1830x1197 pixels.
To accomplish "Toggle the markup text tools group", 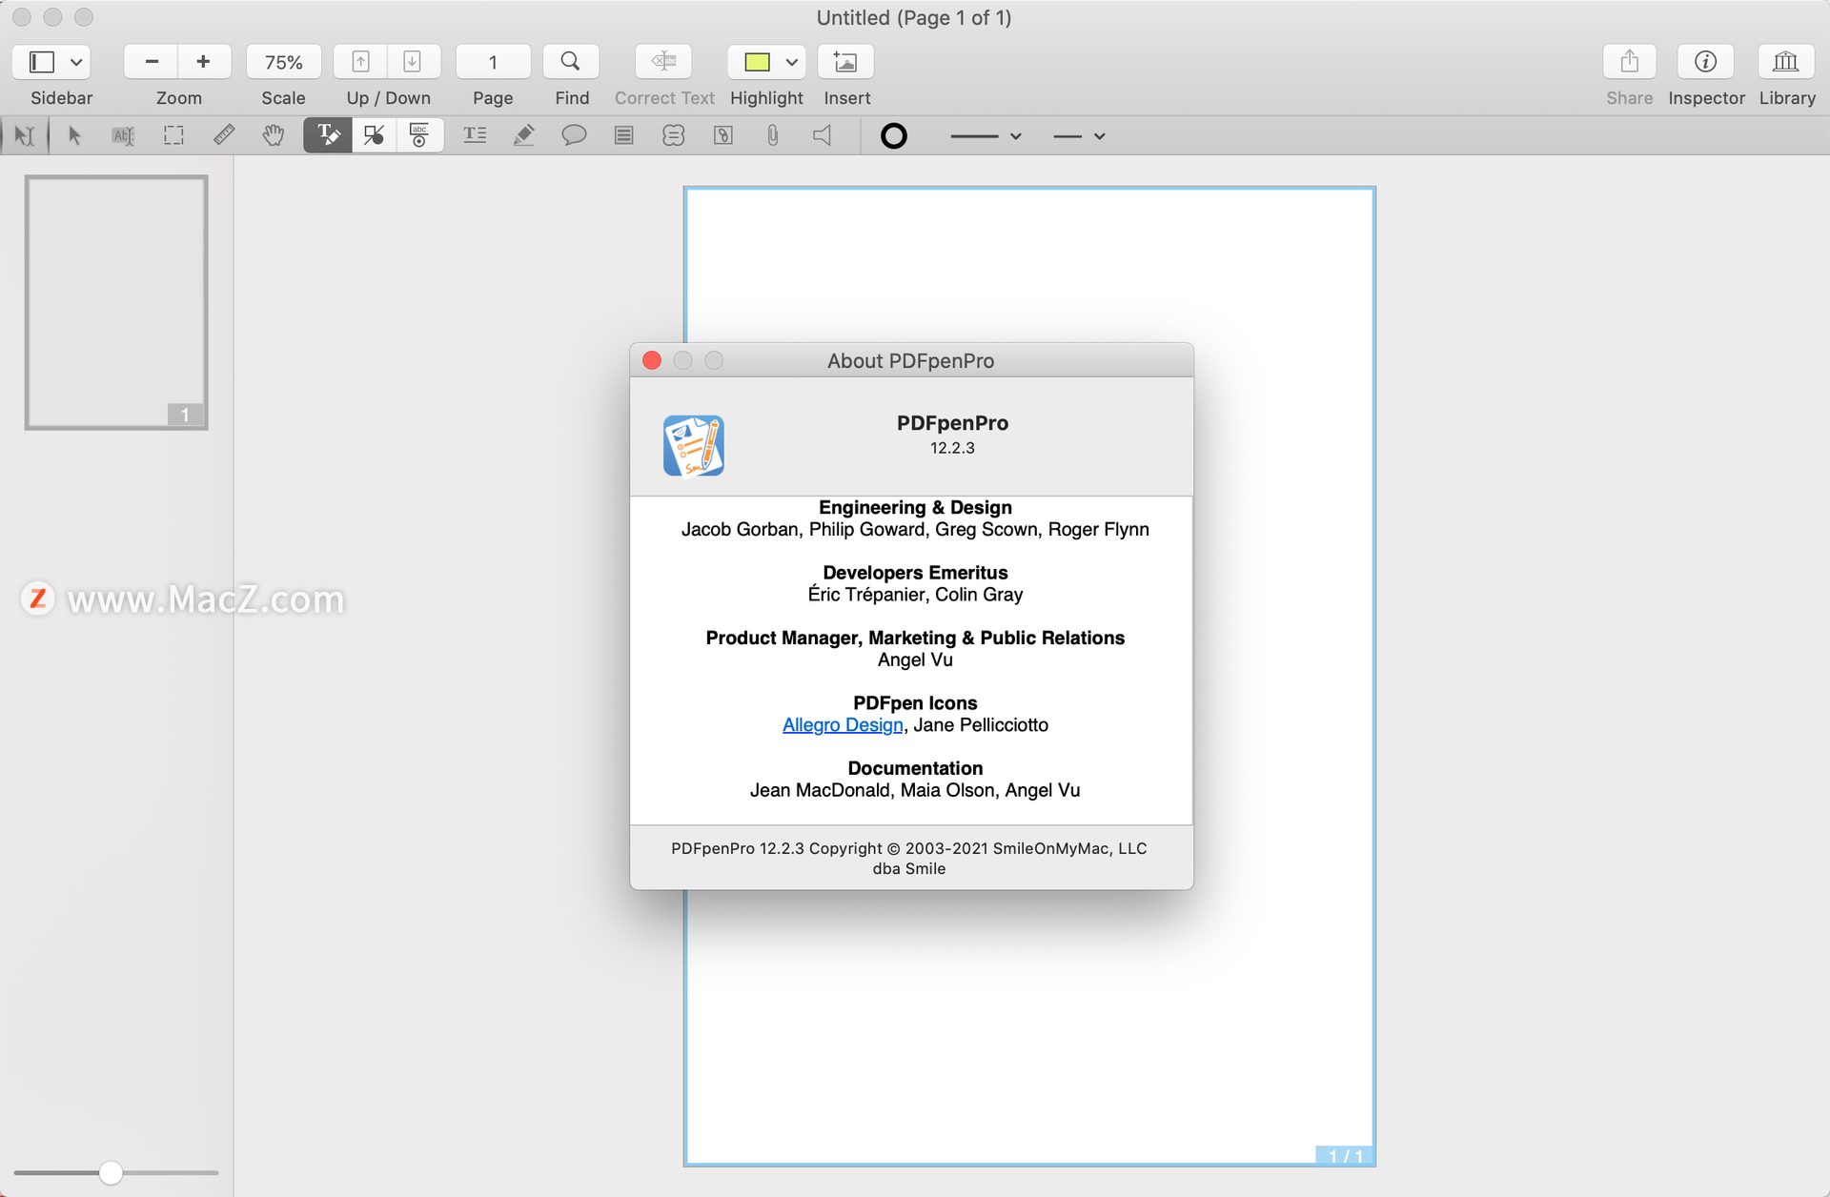I will point(328,135).
